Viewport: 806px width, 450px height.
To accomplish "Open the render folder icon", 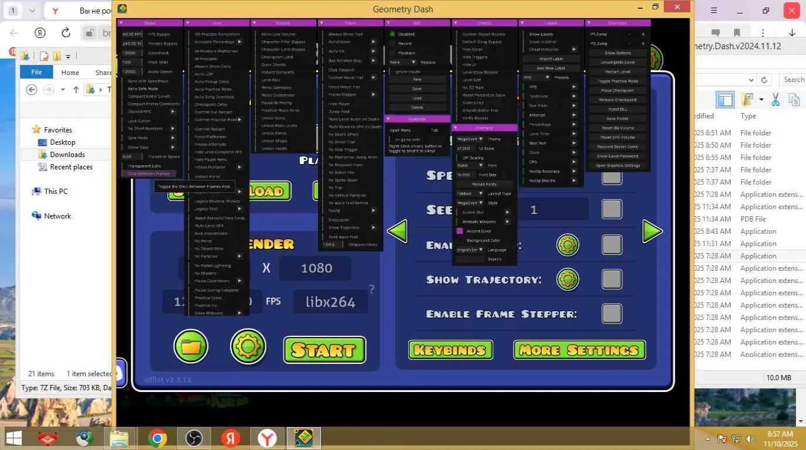I will [x=191, y=346].
